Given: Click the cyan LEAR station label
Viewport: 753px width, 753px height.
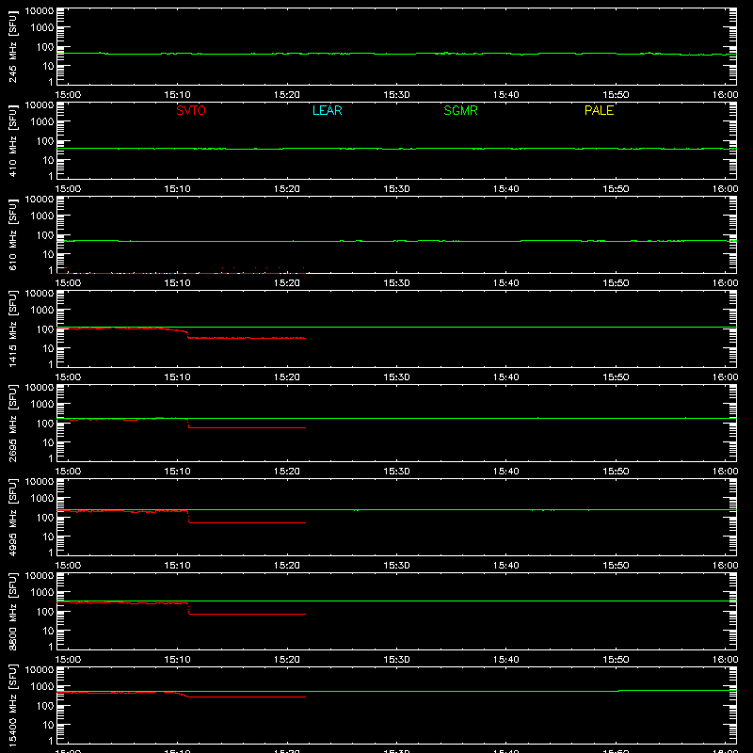Looking at the screenshot, I should 327,110.
